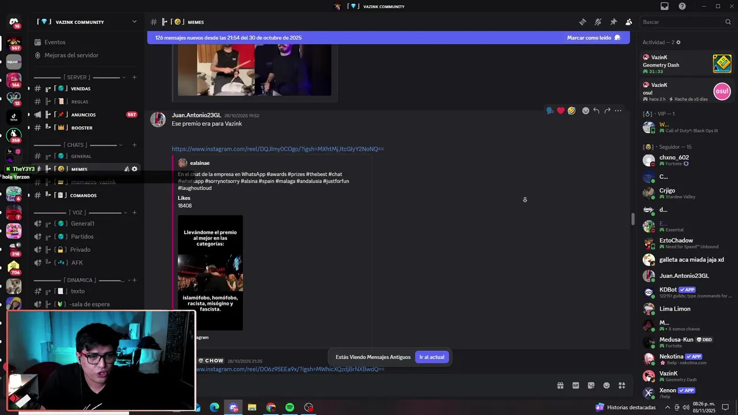The width and height of the screenshot is (738, 415).
Task: Toggle member list visibility
Action: tap(628, 22)
